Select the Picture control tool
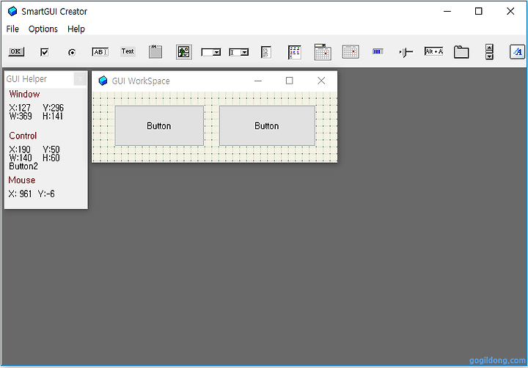This screenshot has width=528, height=368. click(184, 52)
